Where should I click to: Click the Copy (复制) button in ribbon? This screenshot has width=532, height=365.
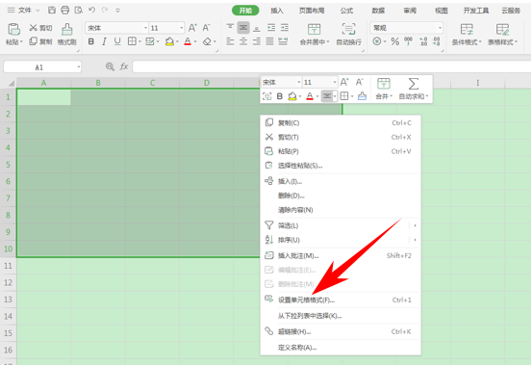[x=40, y=41]
